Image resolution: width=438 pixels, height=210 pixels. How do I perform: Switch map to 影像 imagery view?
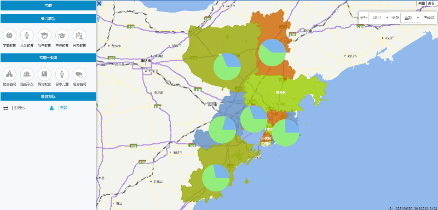[x=431, y=3]
